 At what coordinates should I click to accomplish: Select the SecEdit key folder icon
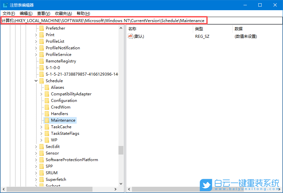click(41, 146)
